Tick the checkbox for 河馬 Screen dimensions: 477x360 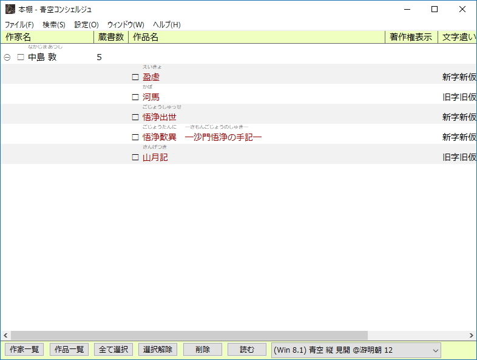(135, 97)
